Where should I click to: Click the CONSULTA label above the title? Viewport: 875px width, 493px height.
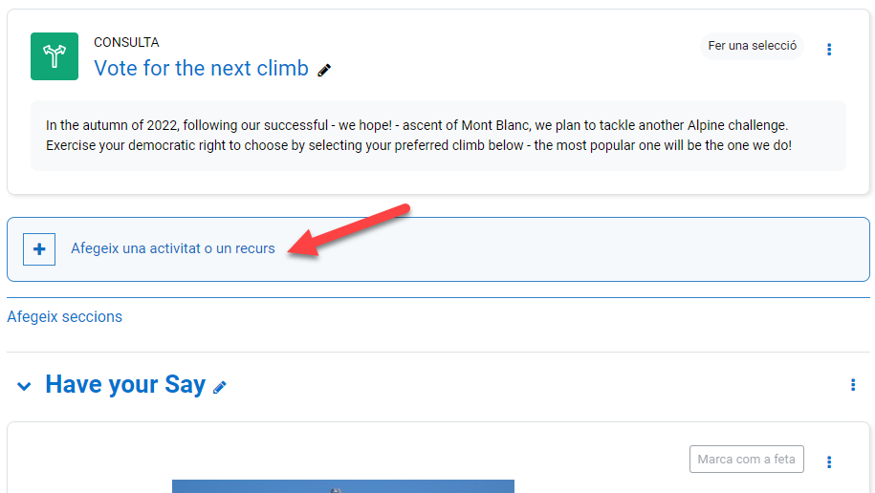click(x=126, y=42)
